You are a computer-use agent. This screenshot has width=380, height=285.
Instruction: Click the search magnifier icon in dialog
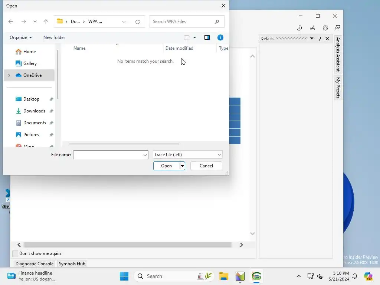pos(217,22)
